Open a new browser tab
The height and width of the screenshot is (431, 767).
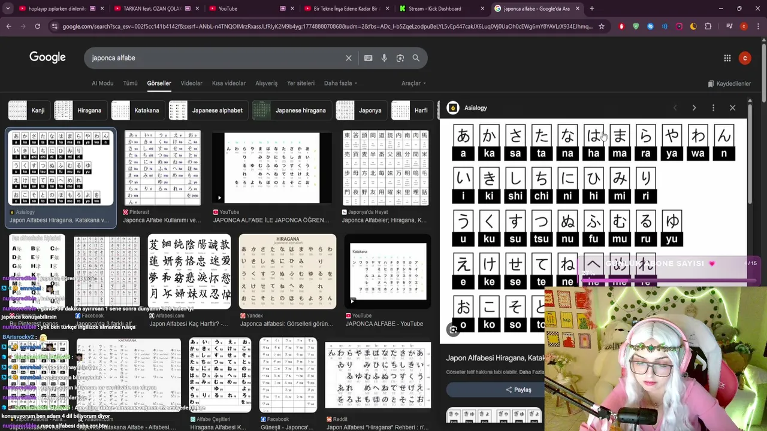pos(591,8)
